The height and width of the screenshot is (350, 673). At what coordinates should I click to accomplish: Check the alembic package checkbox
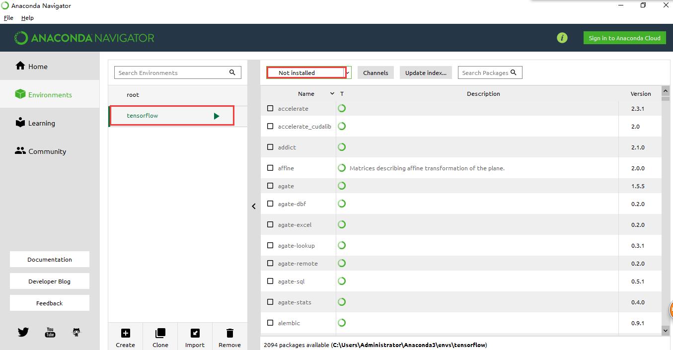click(270, 323)
